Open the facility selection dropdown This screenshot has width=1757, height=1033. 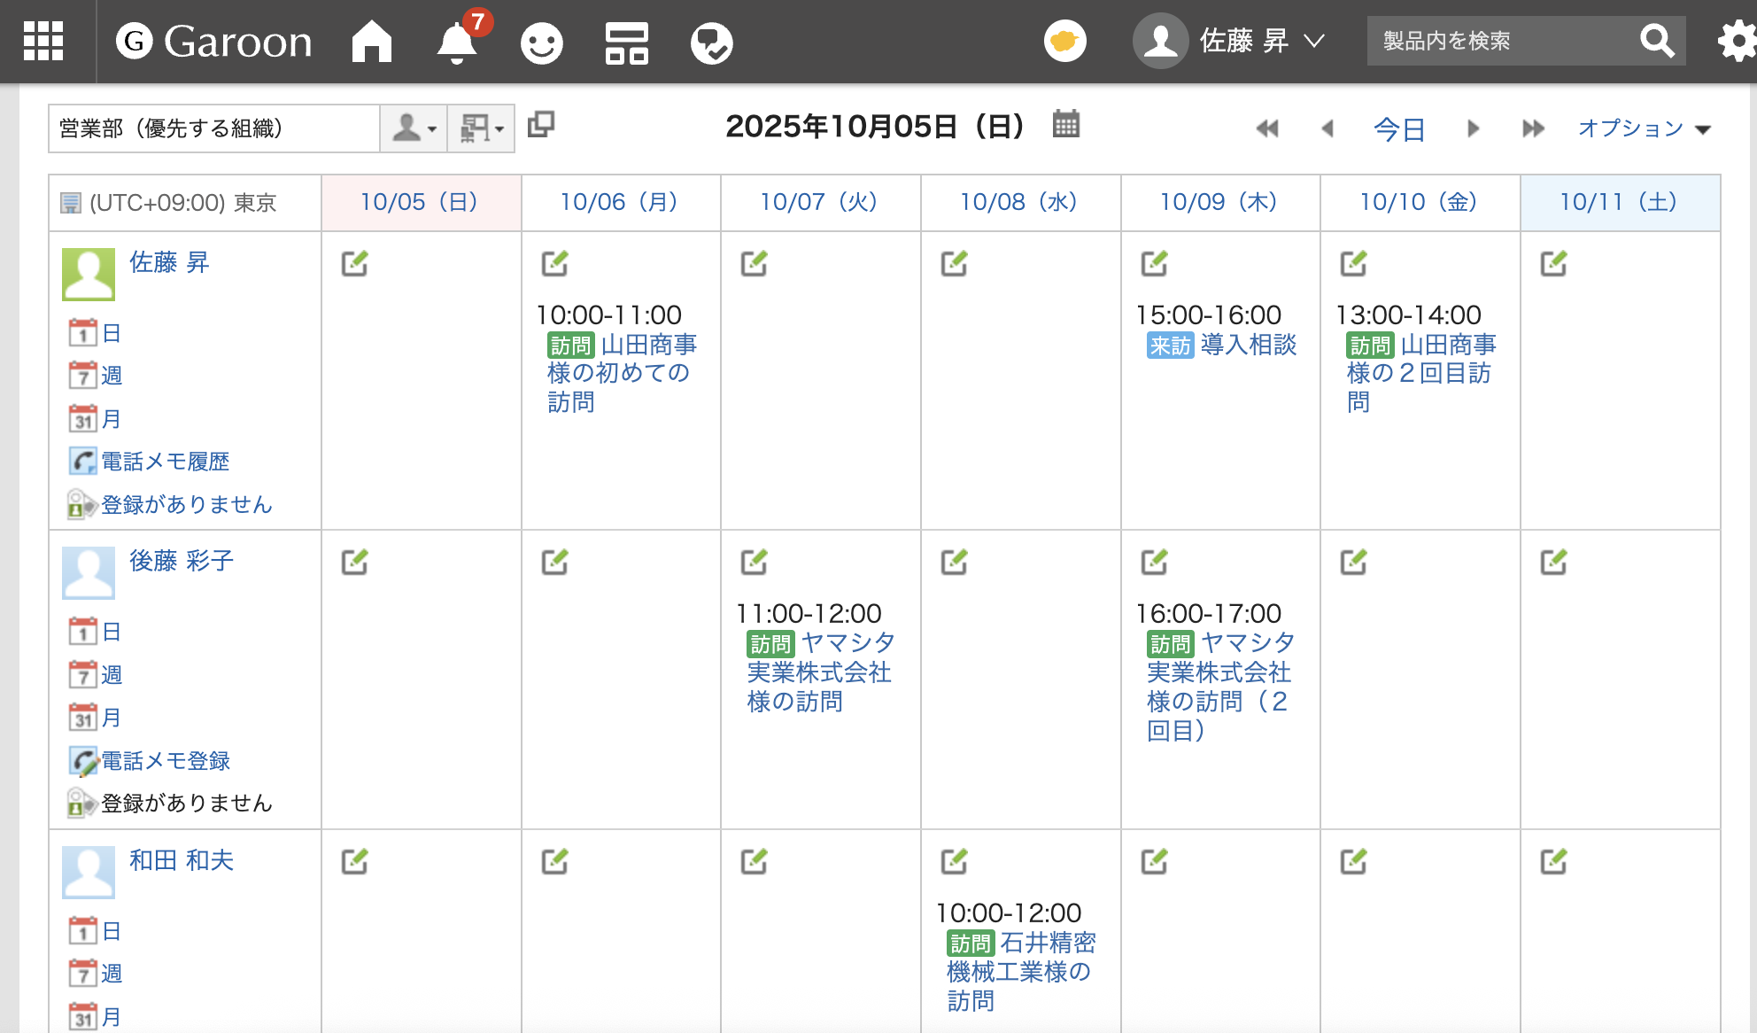coord(481,128)
